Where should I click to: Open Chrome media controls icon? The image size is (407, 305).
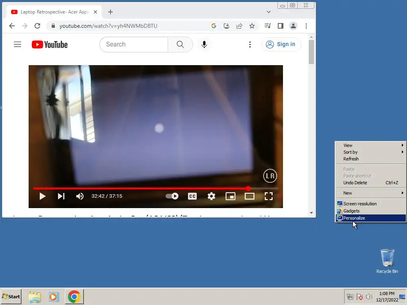267,26
